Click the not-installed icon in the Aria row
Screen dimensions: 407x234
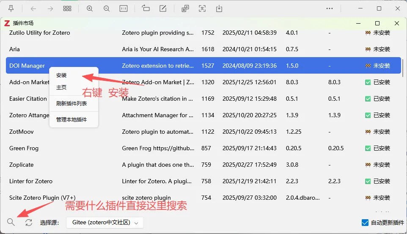point(368,49)
